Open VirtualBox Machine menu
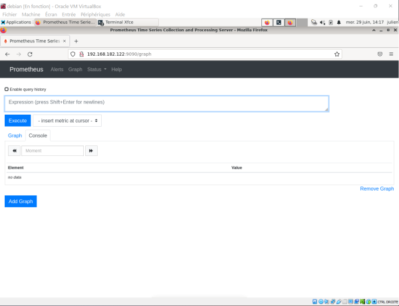399x306 pixels. pos(31,15)
